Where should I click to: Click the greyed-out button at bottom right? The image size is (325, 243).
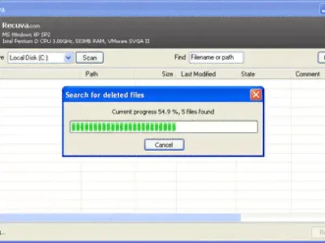pyautogui.click(x=318, y=232)
